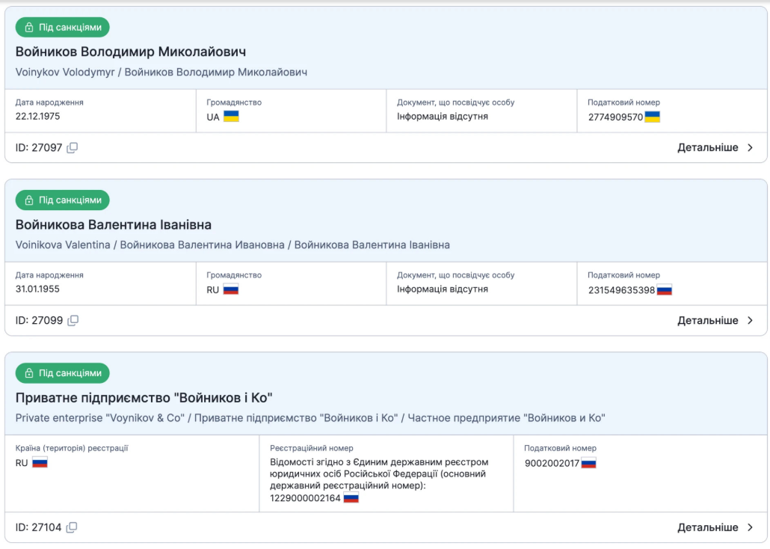Click the Ukrainian flag beside tax number 2774909570
The image size is (770, 549).
(x=653, y=117)
